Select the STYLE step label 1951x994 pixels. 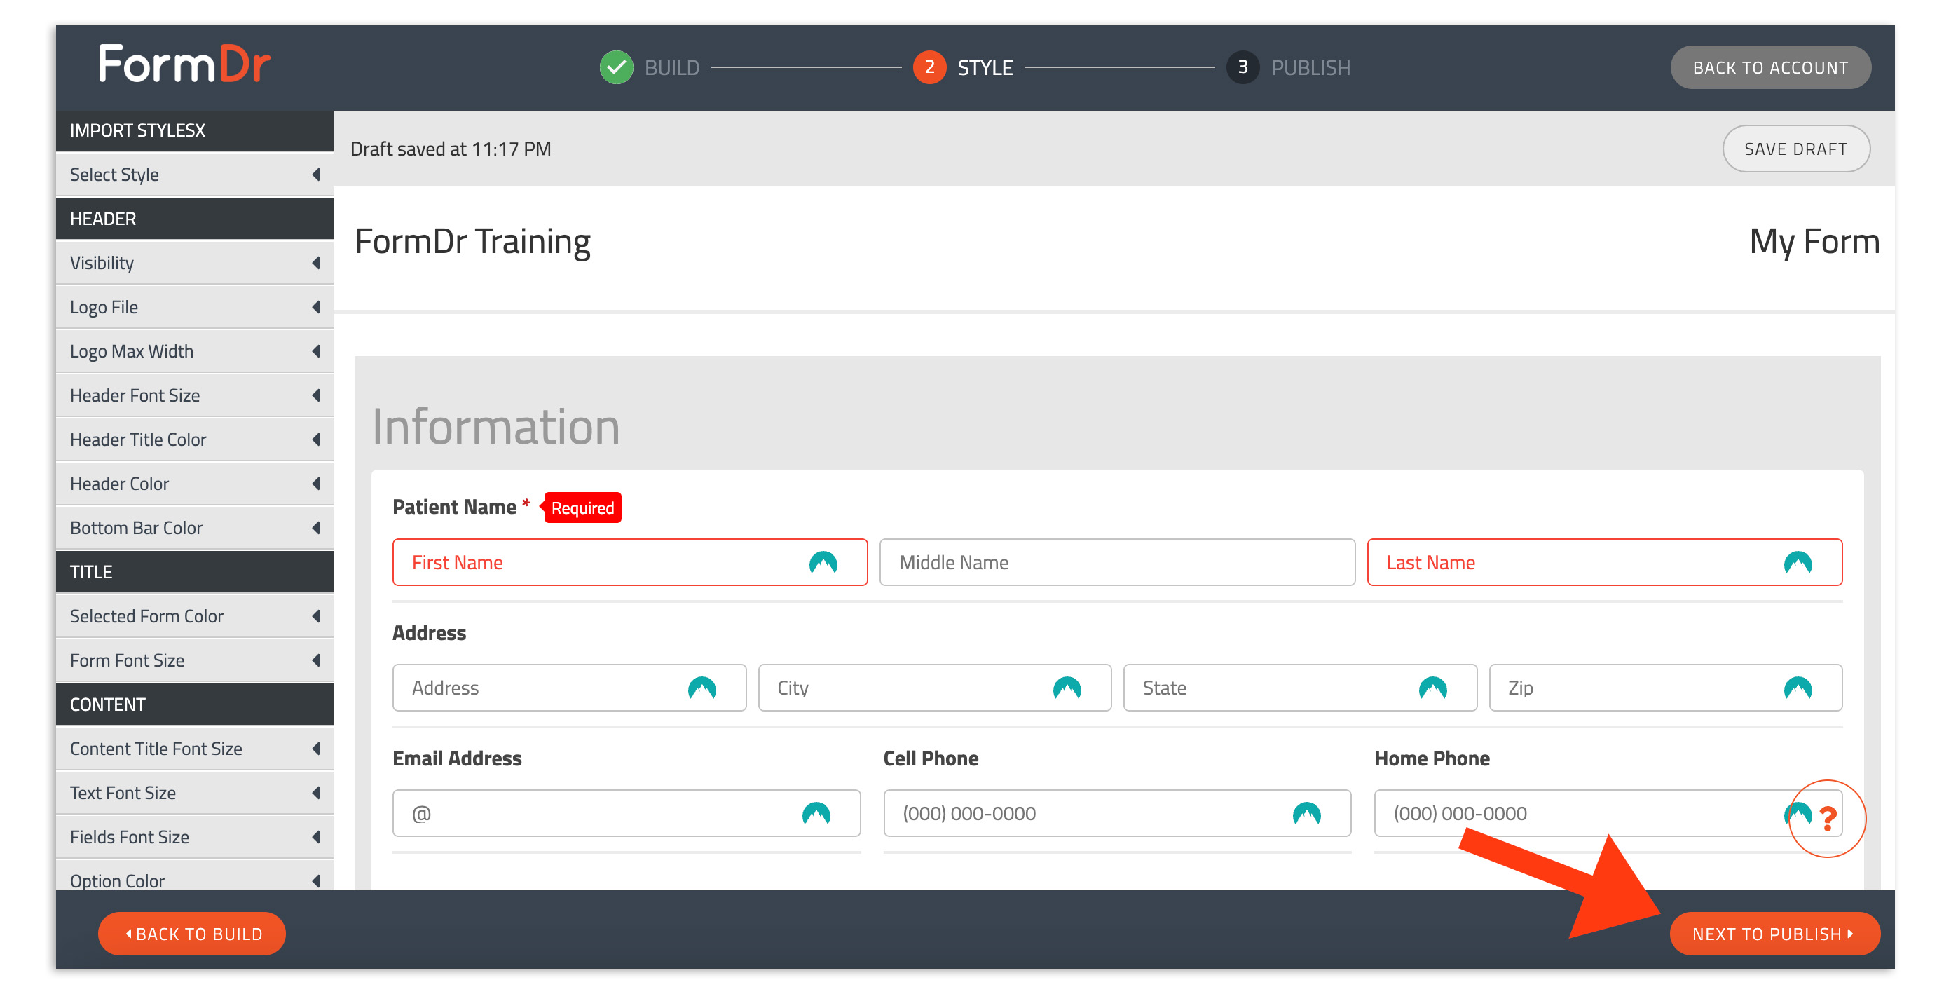click(985, 68)
